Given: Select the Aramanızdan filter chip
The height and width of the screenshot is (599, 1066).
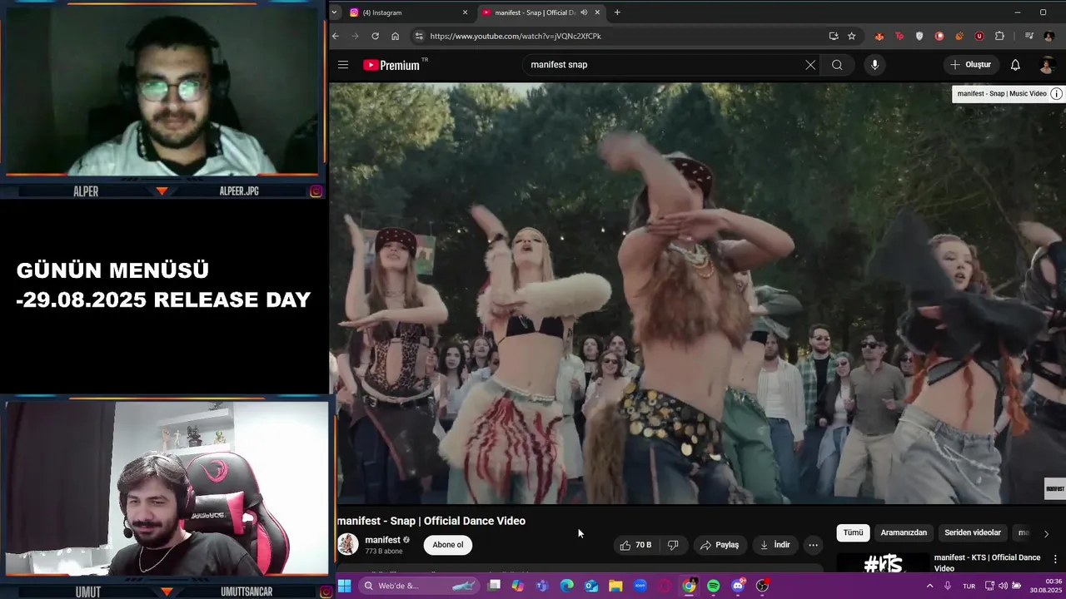Looking at the screenshot, I should coord(904,532).
